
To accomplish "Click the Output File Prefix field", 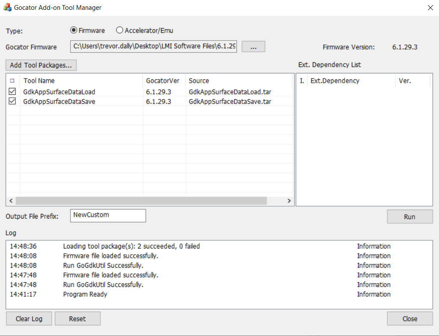I will point(108,216).
